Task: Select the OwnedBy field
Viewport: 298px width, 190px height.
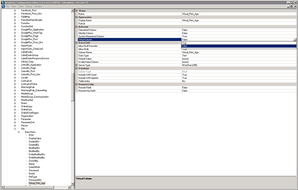Action: point(34,161)
